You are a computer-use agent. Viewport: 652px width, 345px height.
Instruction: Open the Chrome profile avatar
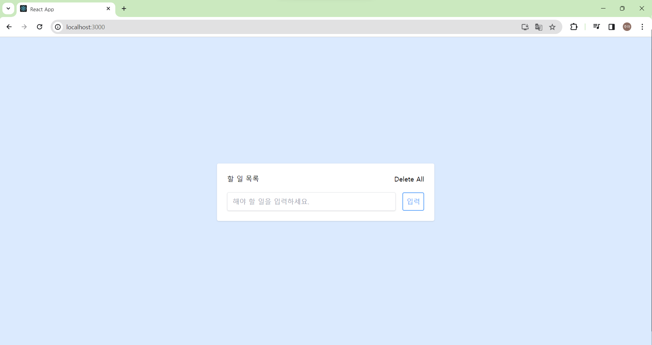point(627,27)
